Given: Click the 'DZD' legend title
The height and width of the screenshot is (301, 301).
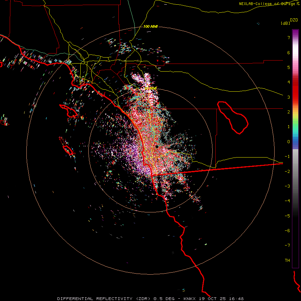Looking at the screenshot, I should [294, 20].
